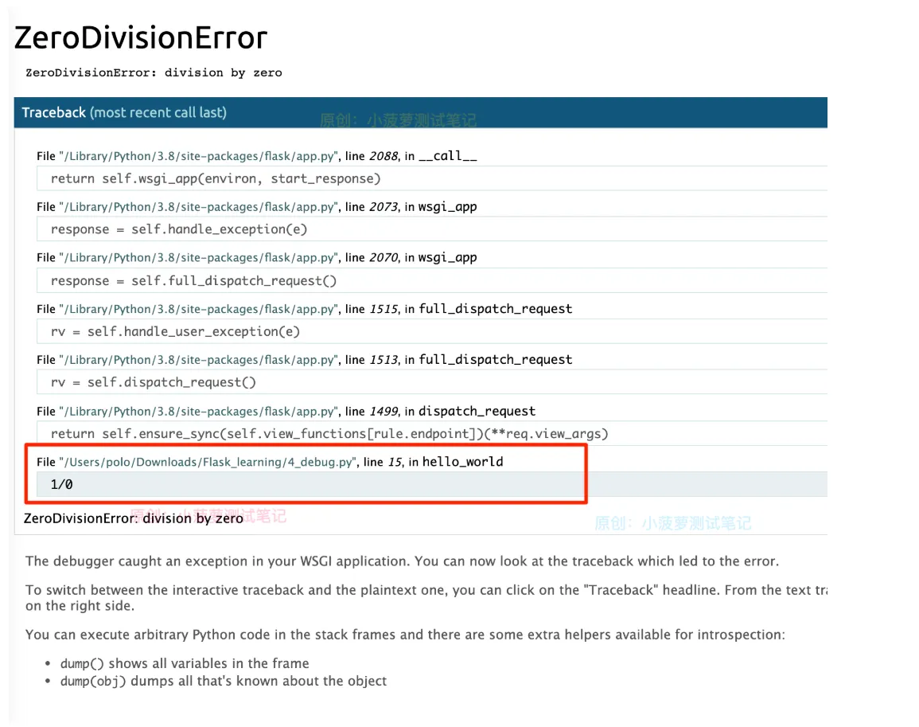This screenshot has height=727, width=919.
Task: Open the line 1513 full_dispatch_request frame
Action: pyautogui.click(x=304, y=360)
